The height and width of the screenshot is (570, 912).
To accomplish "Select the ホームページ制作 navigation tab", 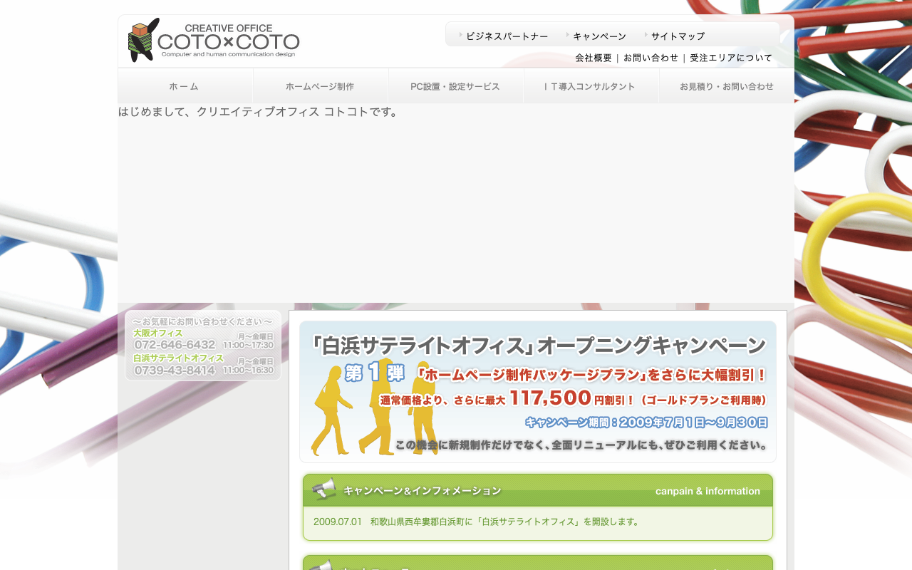I will pos(321,86).
